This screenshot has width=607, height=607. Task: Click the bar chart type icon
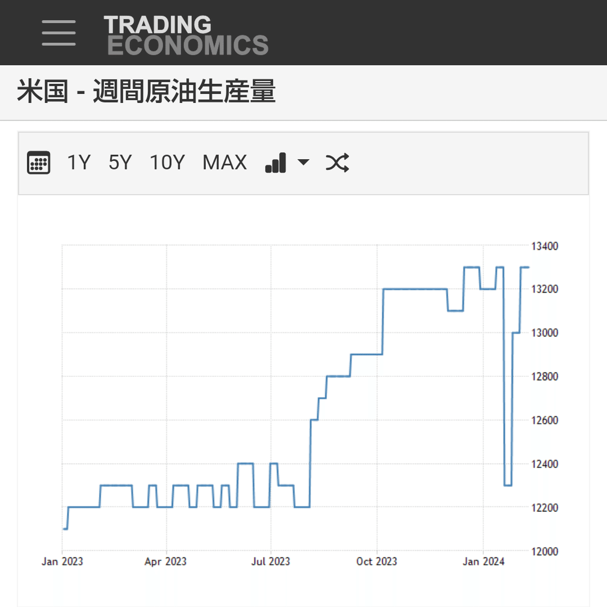[x=276, y=163]
